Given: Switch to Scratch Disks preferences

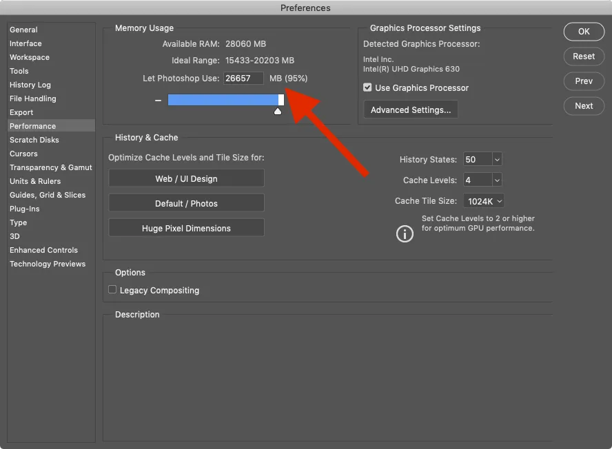Looking at the screenshot, I should (x=34, y=140).
